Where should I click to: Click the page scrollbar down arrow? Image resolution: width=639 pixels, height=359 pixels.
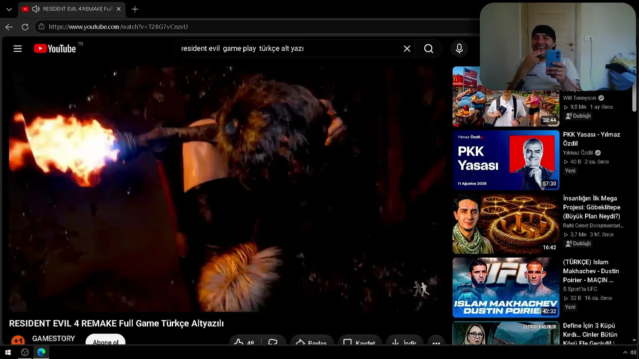pos(635,340)
